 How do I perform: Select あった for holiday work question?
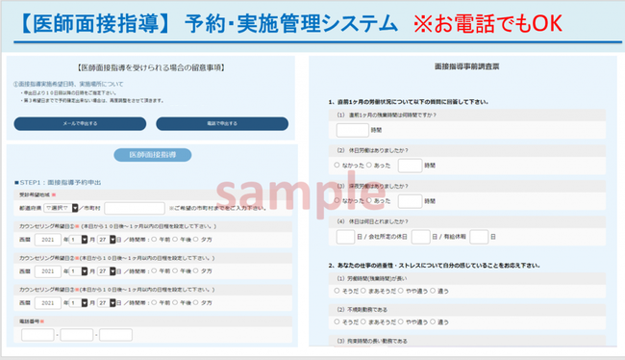click(x=369, y=165)
